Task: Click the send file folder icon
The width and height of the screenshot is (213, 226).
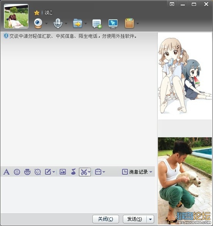Action: click(78, 23)
